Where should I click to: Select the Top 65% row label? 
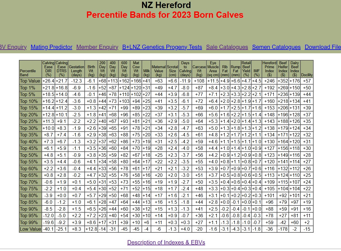click(x=31, y=175)
